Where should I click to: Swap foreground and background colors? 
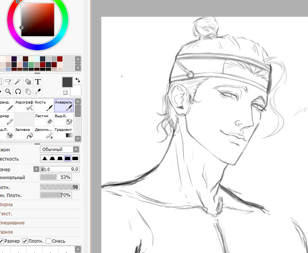78,80
